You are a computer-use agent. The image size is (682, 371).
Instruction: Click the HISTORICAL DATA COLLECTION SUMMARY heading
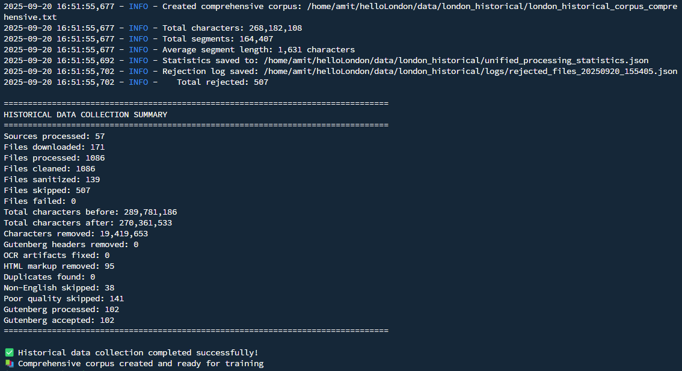(x=85, y=115)
